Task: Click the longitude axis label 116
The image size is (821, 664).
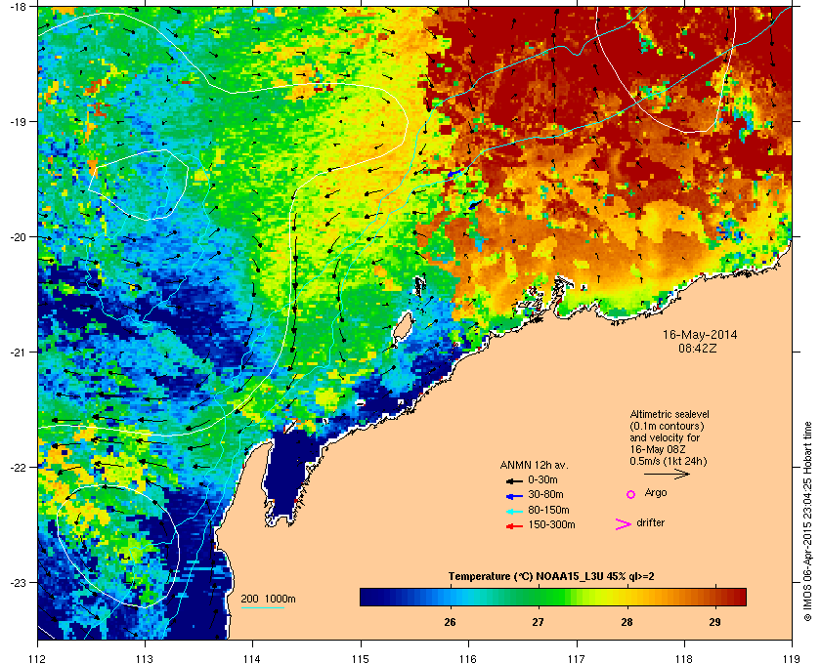Action: click(x=468, y=658)
